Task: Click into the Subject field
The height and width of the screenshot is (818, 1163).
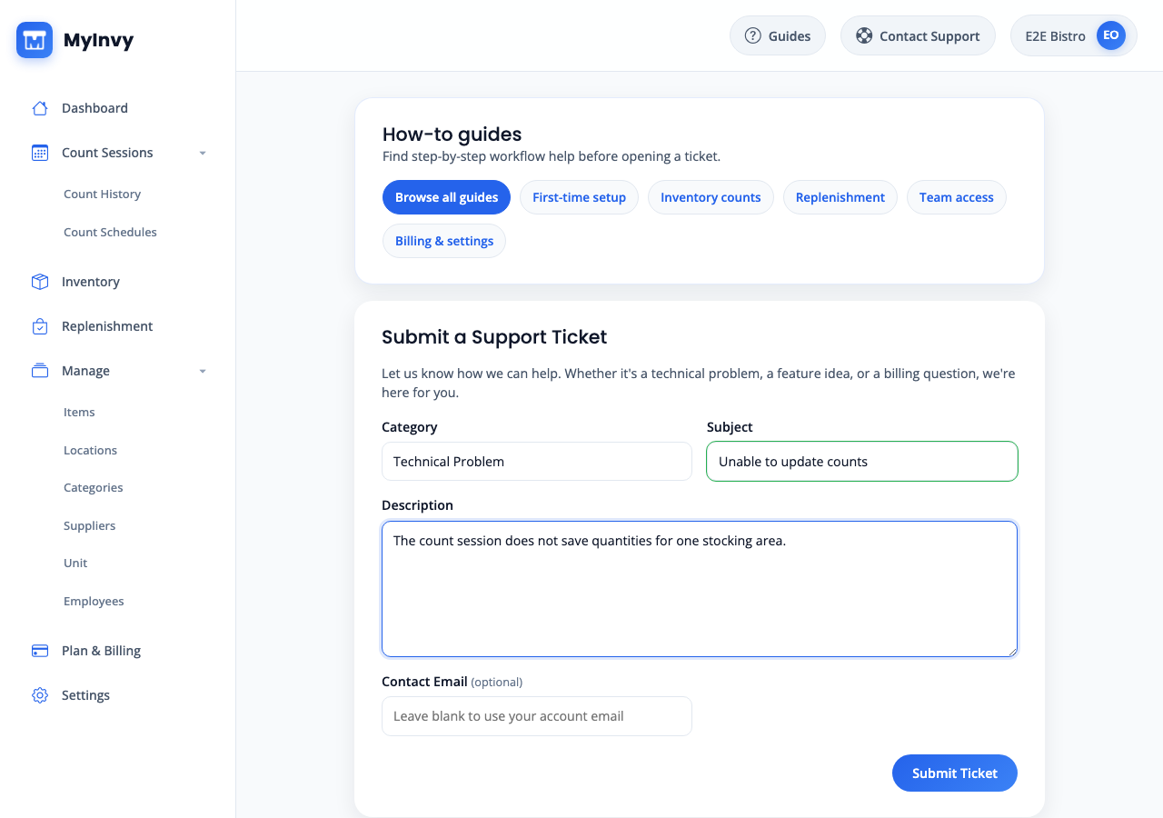Action: pyautogui.click(x=862, y=462)
